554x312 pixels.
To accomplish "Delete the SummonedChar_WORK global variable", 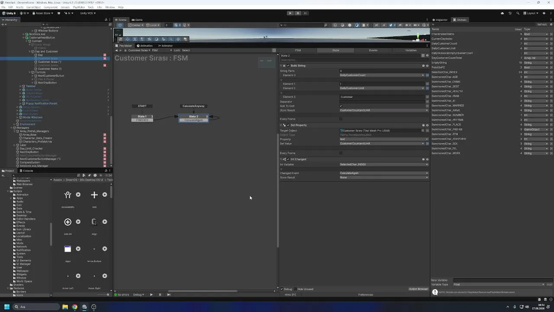I will (x=551, y=153).
